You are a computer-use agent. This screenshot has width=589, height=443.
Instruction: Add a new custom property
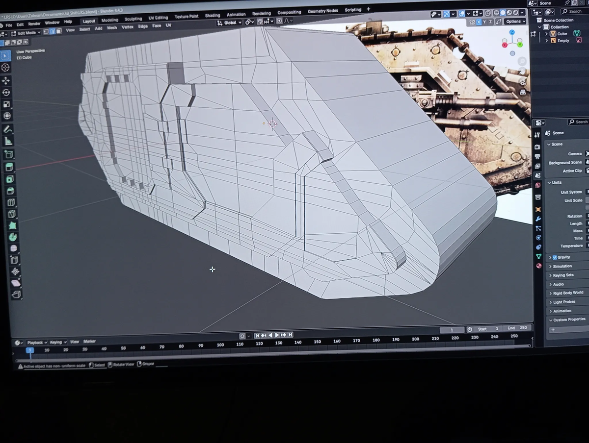point(553,330)
